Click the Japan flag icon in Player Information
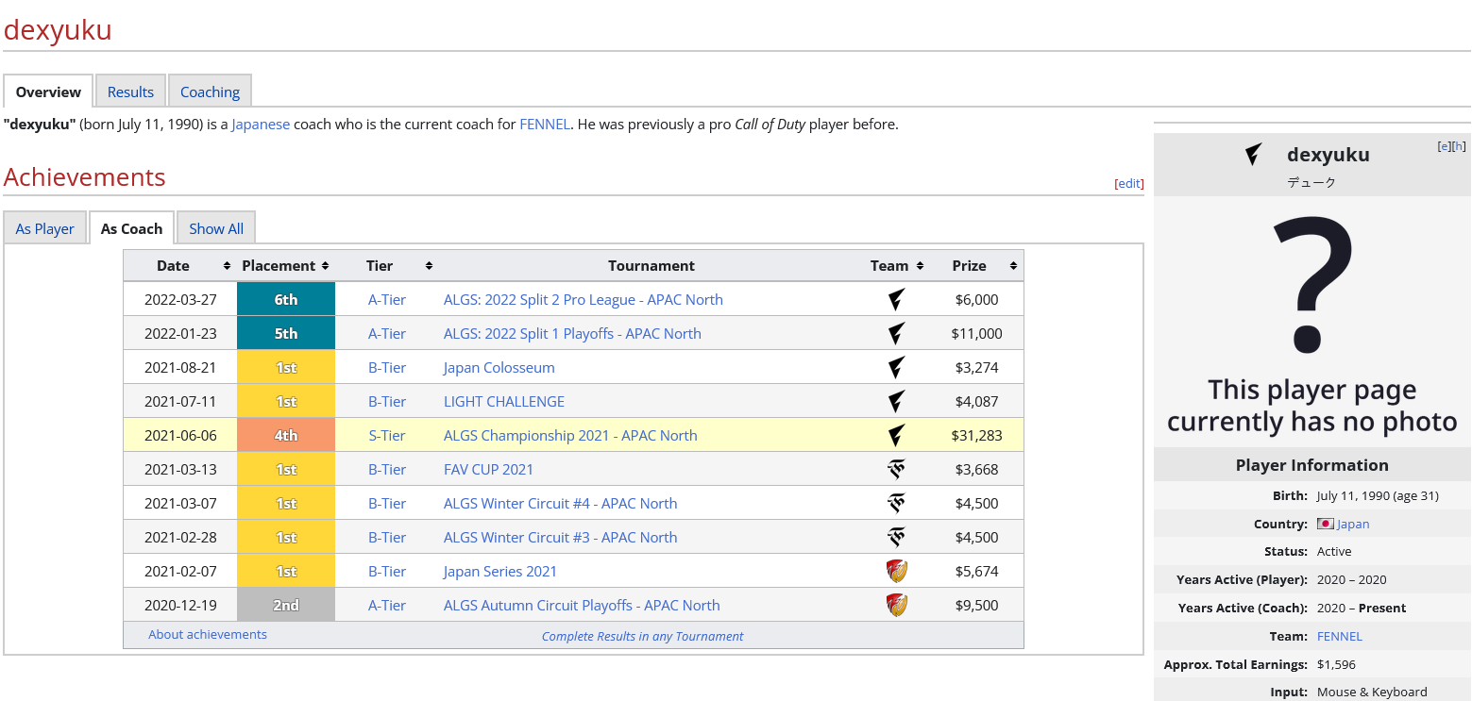 click(1325, 524)
